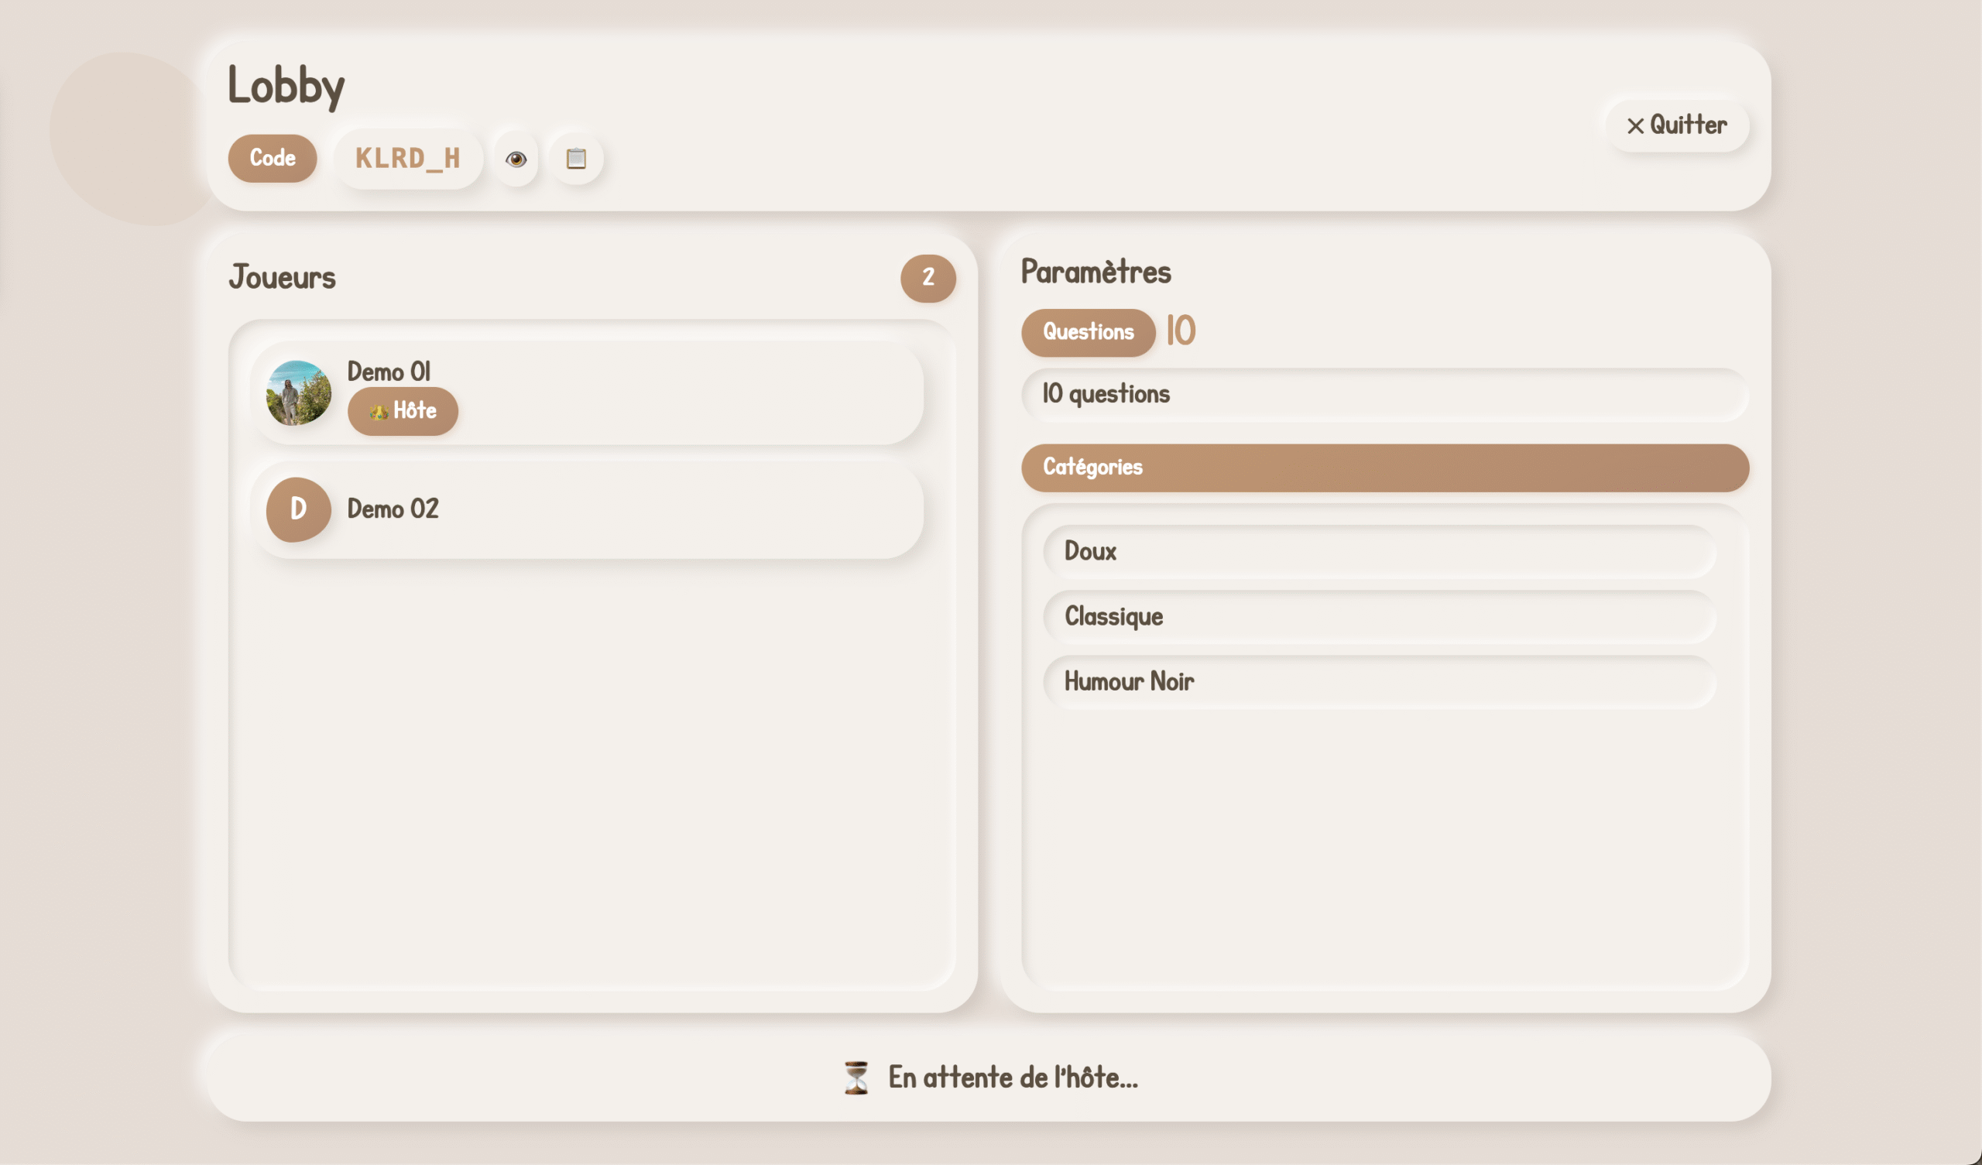
Task: Click the orange 10 questions counter
Action: pos(1181,331)
